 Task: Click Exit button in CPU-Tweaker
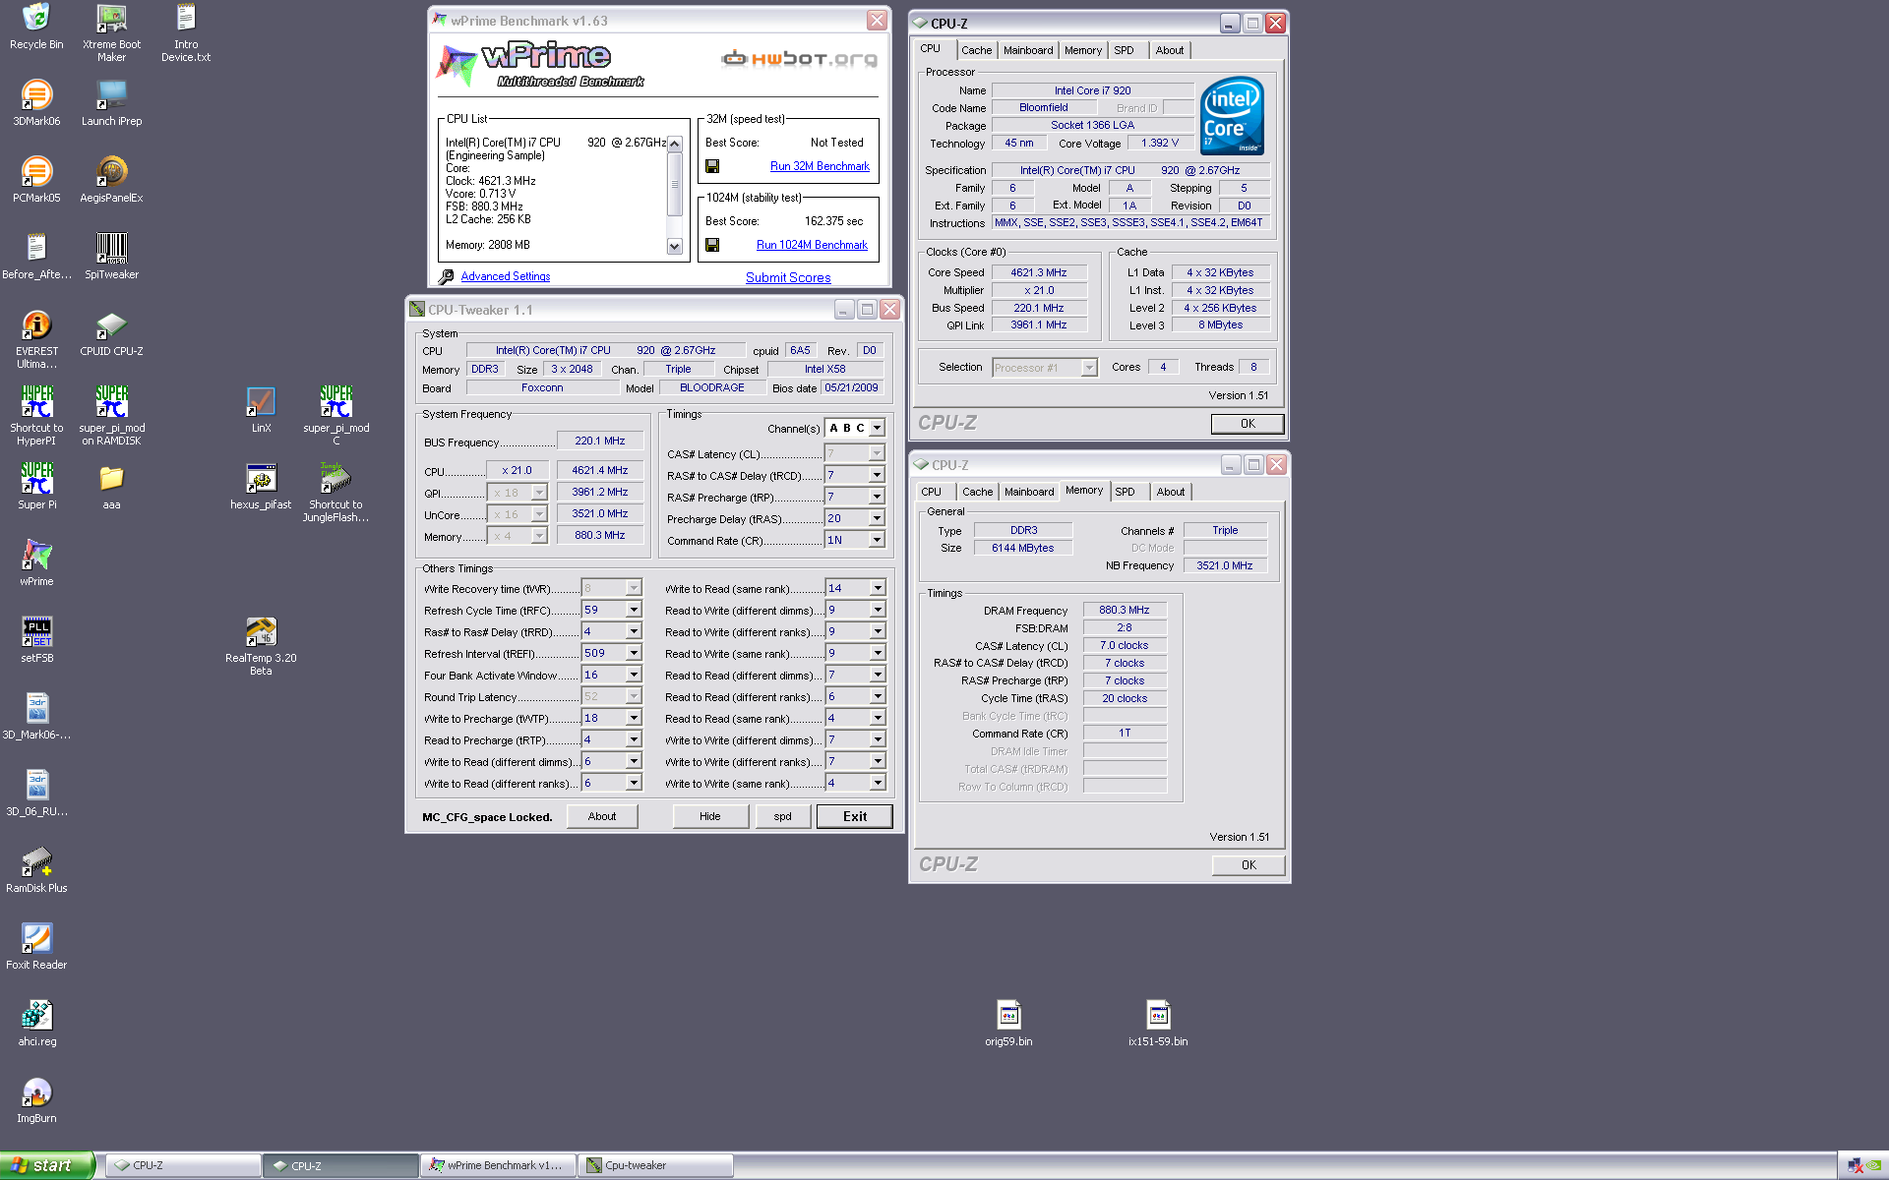(x=854, y=816)
